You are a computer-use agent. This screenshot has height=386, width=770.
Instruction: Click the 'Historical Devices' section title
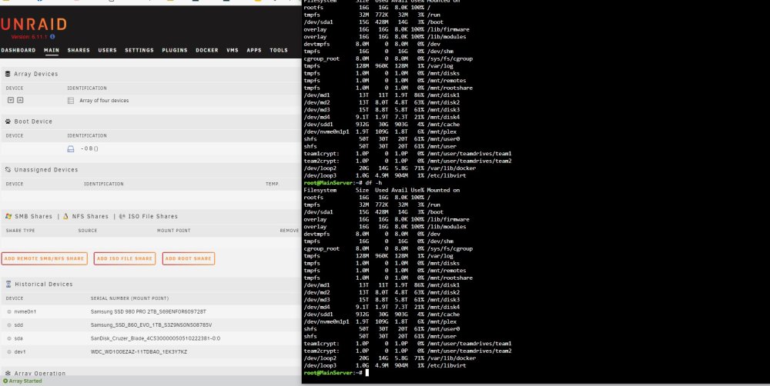point(44,285)
